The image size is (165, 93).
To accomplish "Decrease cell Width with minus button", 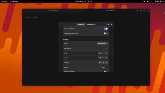I will click(x=103, y=53).
